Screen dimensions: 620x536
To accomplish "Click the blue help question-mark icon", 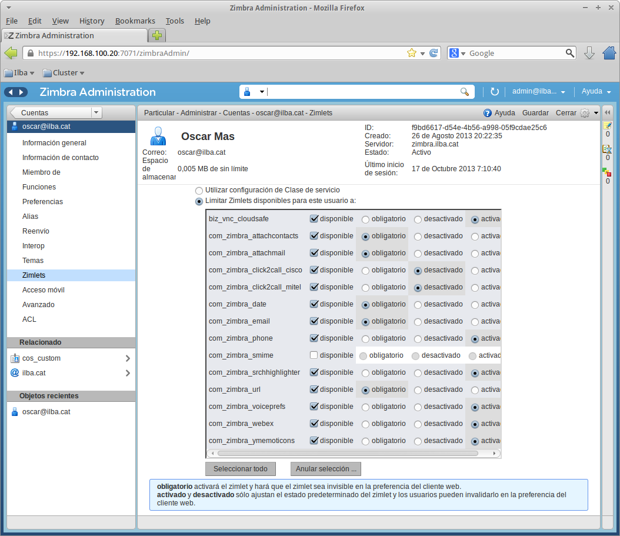I will coord(488,113).
